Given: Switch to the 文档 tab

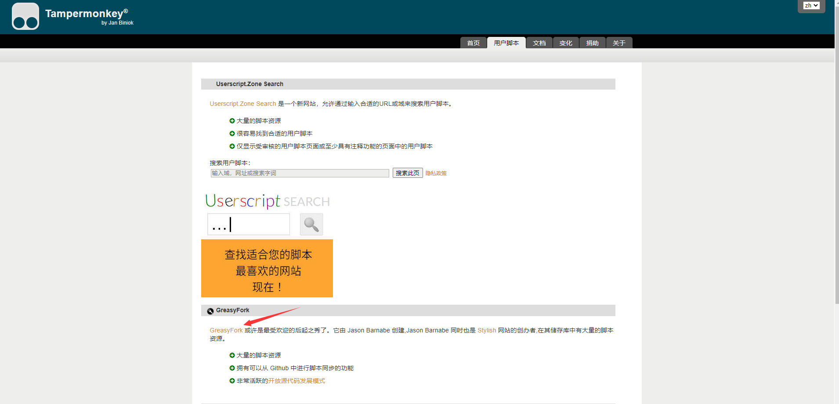Looking at the screenshot, I should [539, 43].
